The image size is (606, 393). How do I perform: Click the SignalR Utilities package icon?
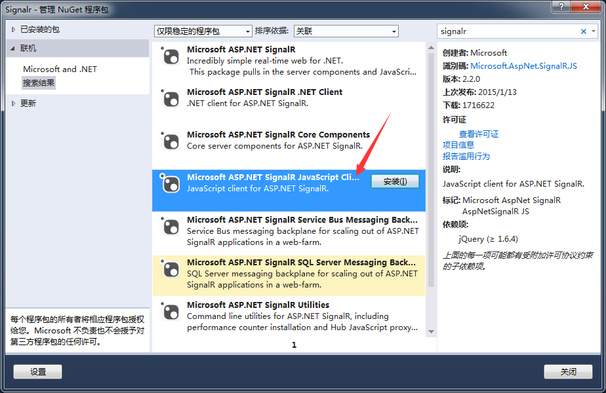(x=170, y=311)
